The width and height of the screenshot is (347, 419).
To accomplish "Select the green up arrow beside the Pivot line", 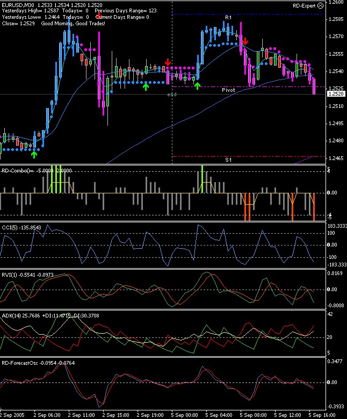I will pyautogui.click(x=197, y=86).
